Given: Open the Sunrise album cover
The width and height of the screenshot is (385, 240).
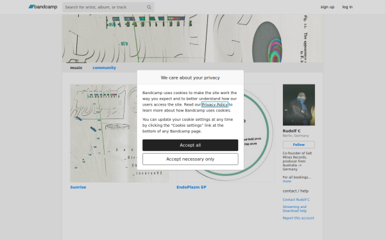Looking at the screenshot, I should [x=119, y=133].
